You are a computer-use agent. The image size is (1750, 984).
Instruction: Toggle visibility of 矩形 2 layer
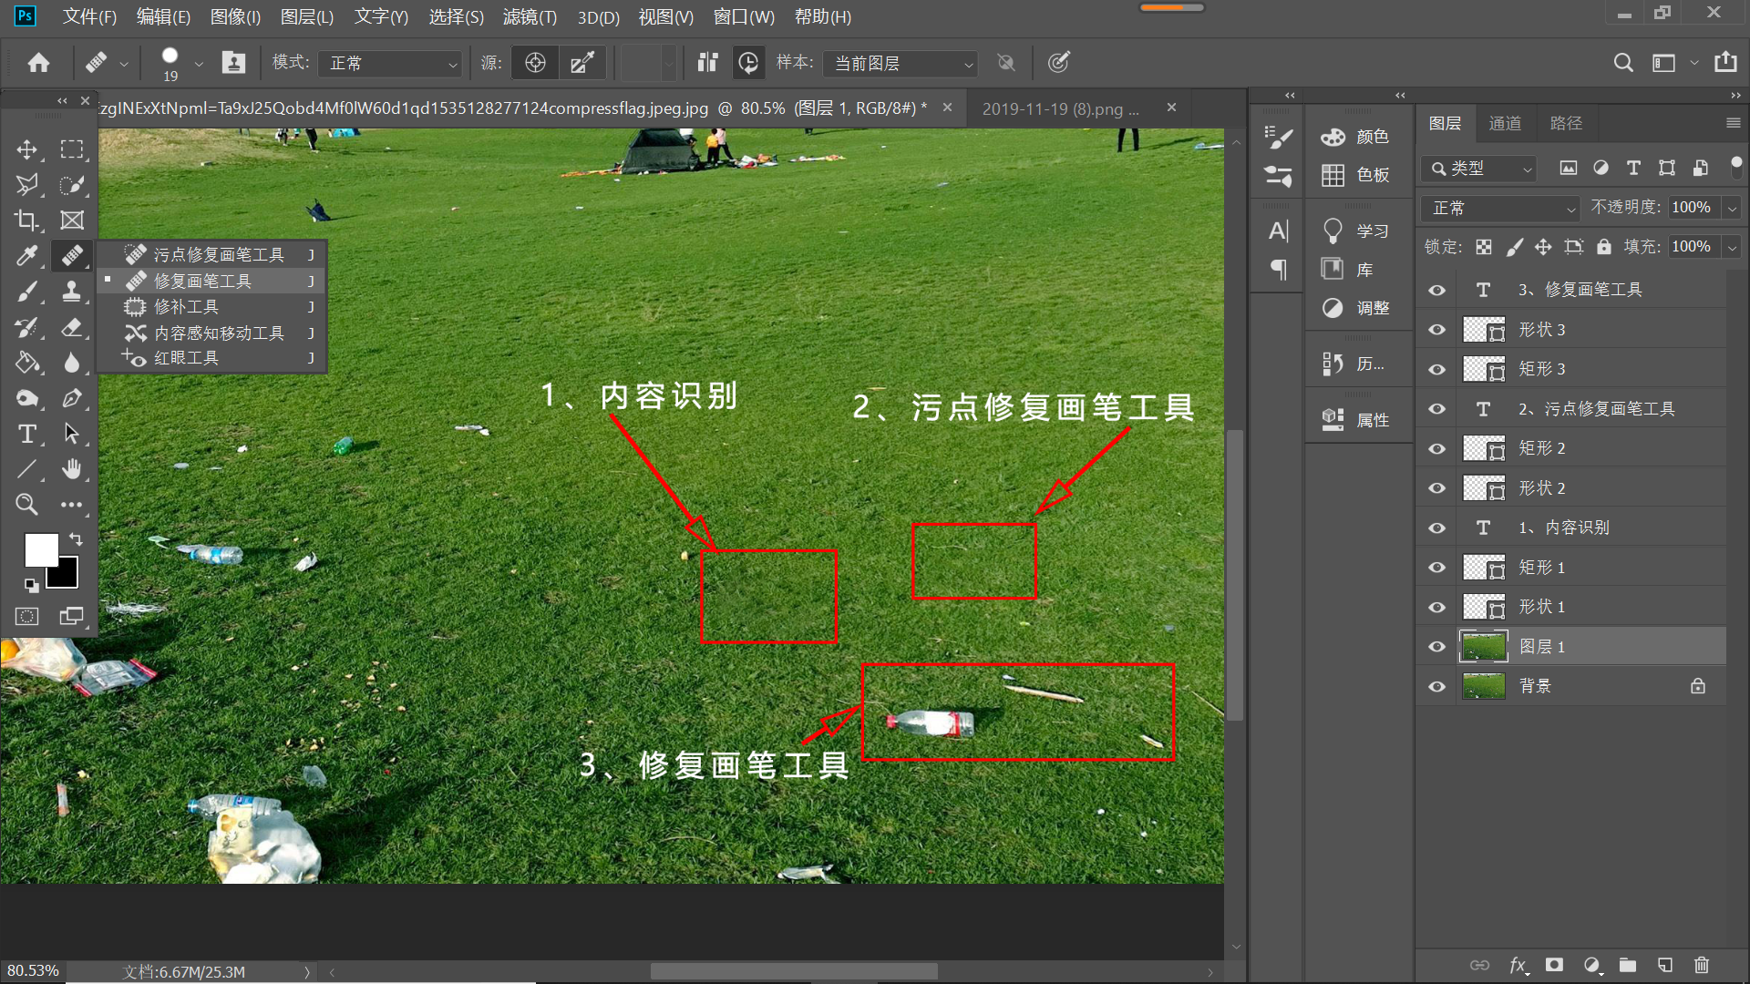tap(1437, 448)
